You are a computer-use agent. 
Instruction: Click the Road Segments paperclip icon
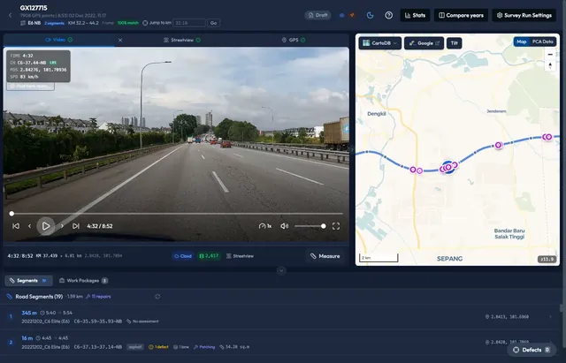pos(10,296)
